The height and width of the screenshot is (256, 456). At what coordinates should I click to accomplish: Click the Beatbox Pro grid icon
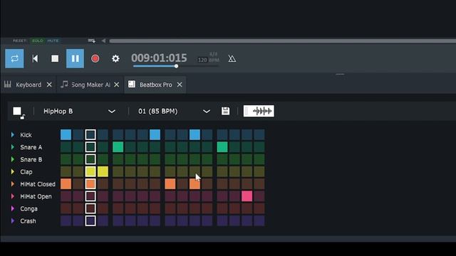click(x=131, y=84)
